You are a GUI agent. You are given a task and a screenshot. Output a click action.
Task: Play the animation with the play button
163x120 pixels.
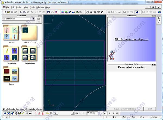click(x=101, y=113)
